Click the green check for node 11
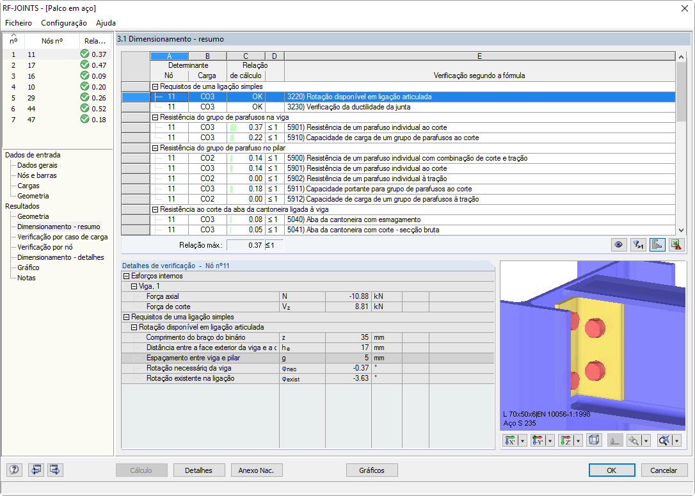This screenshot has width=695, height=496. [84, 54]
